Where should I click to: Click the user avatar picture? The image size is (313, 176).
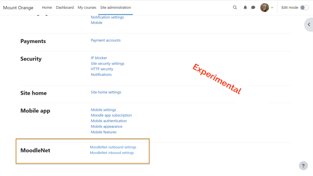[264, 8]
